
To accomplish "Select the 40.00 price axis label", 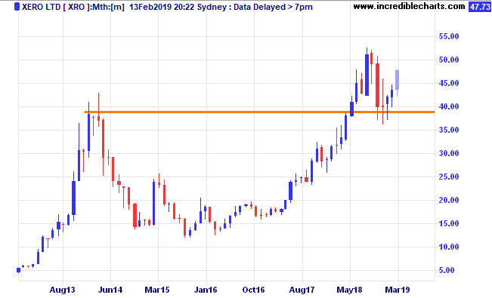I will (449, 106).
